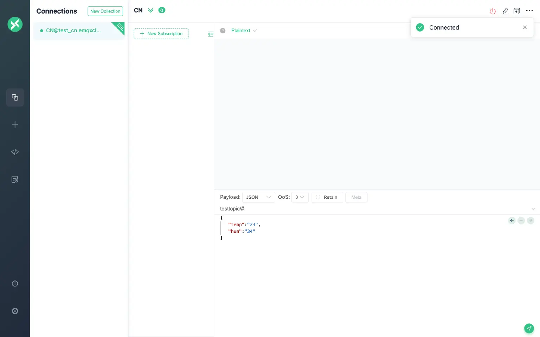Image resolution: width=540 pixels, height=337 pixels.
Task: Open the Script code icon in sidebar
Action: click(15, 152)
